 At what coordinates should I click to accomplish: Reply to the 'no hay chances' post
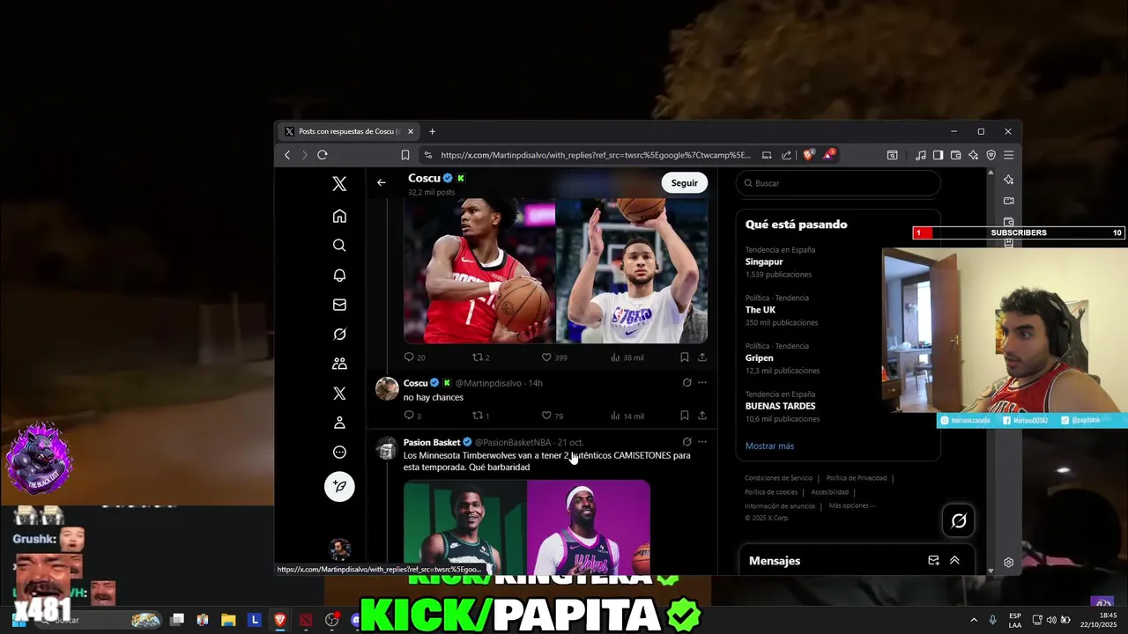pyautogui.click(x=412, y=416)
